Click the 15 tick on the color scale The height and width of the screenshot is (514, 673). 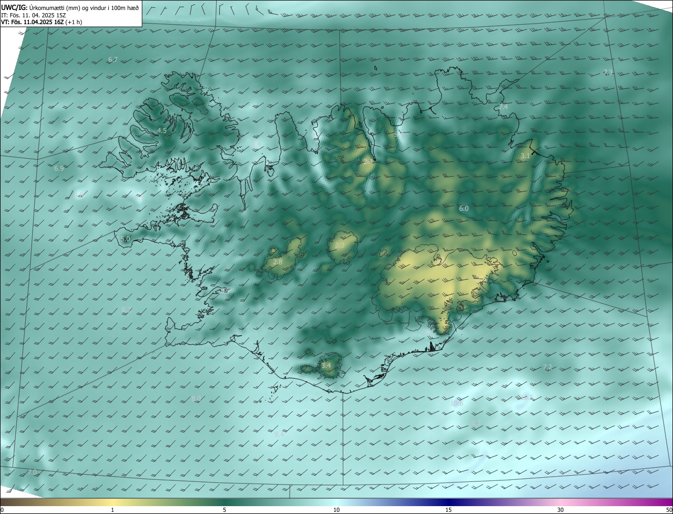click(x=448, y=510)
